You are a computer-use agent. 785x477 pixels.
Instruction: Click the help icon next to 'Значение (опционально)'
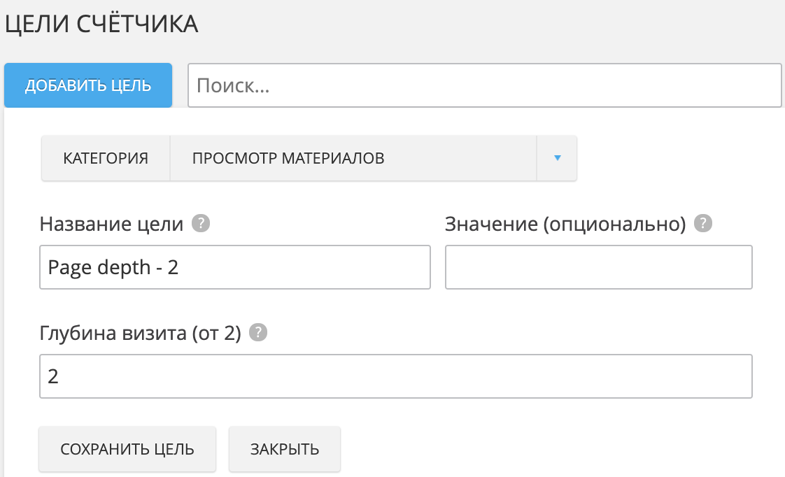703,224
